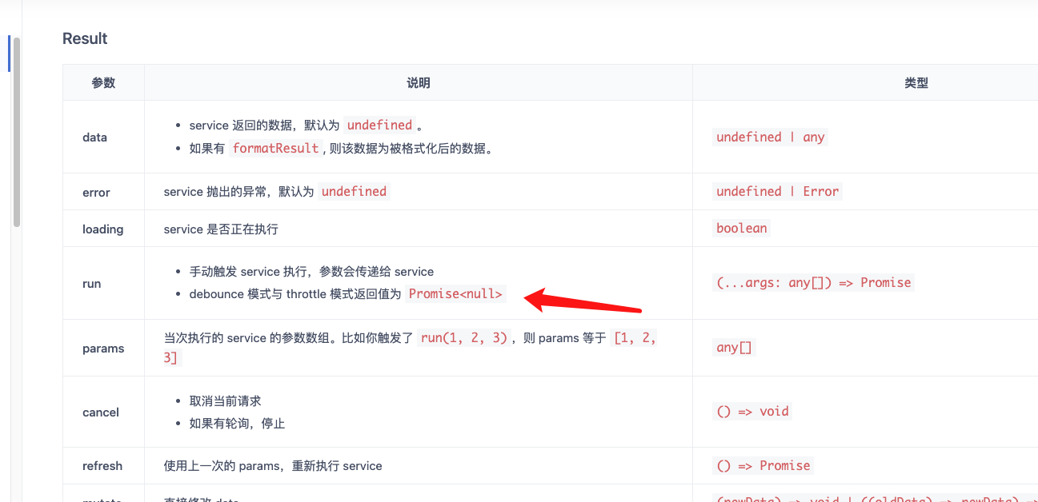Viewport: 1038px width, 502px height.
Task: Select the "data" parameter cell
Action: tap(103, 137)
